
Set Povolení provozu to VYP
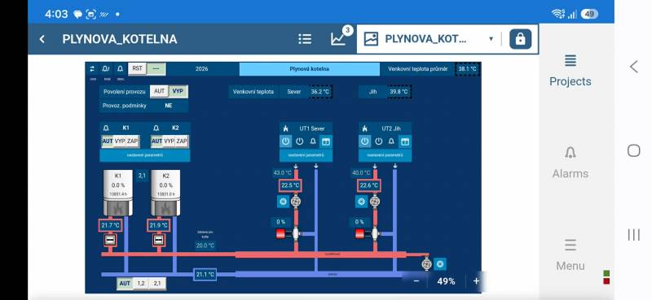click(x=178, y=91)
